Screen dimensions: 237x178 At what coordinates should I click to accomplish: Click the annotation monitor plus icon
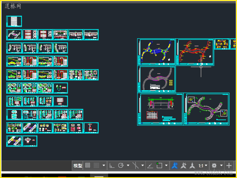pyautogui.click(x=229, y=166)
